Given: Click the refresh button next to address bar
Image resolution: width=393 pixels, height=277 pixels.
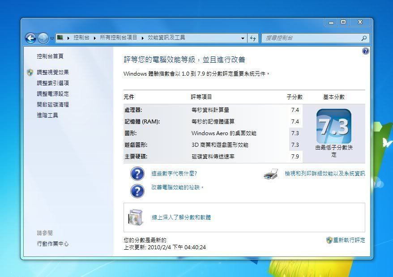Looking at the screenshot, I should (x=253, y=38).
